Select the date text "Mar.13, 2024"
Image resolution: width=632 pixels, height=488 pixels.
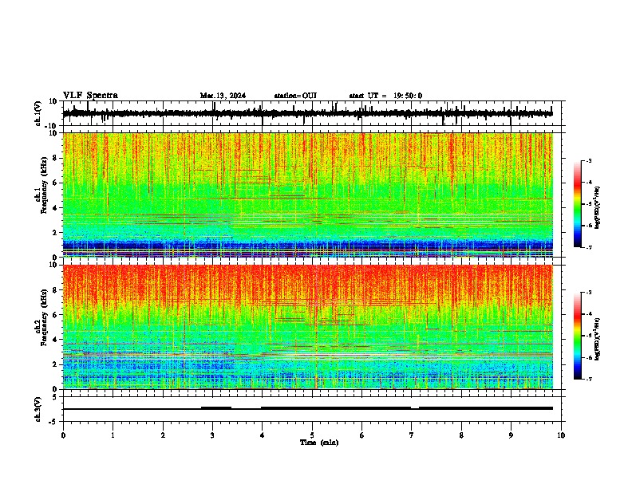pos(223,96)
